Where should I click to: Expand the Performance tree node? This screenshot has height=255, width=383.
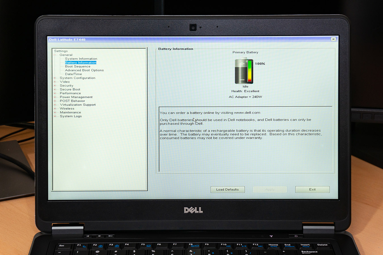point(55,93)
